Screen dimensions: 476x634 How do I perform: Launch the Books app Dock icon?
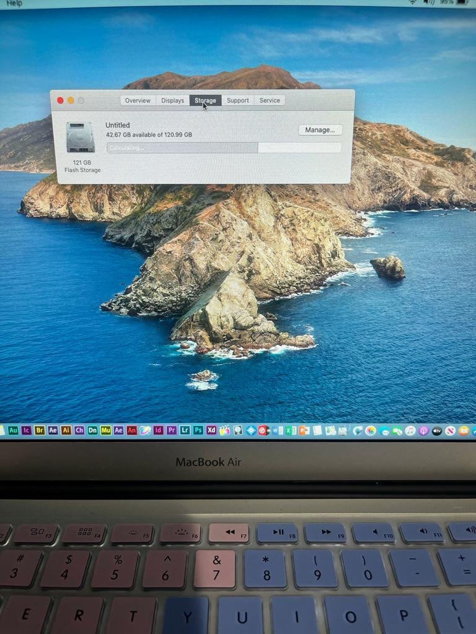[464, 431]
